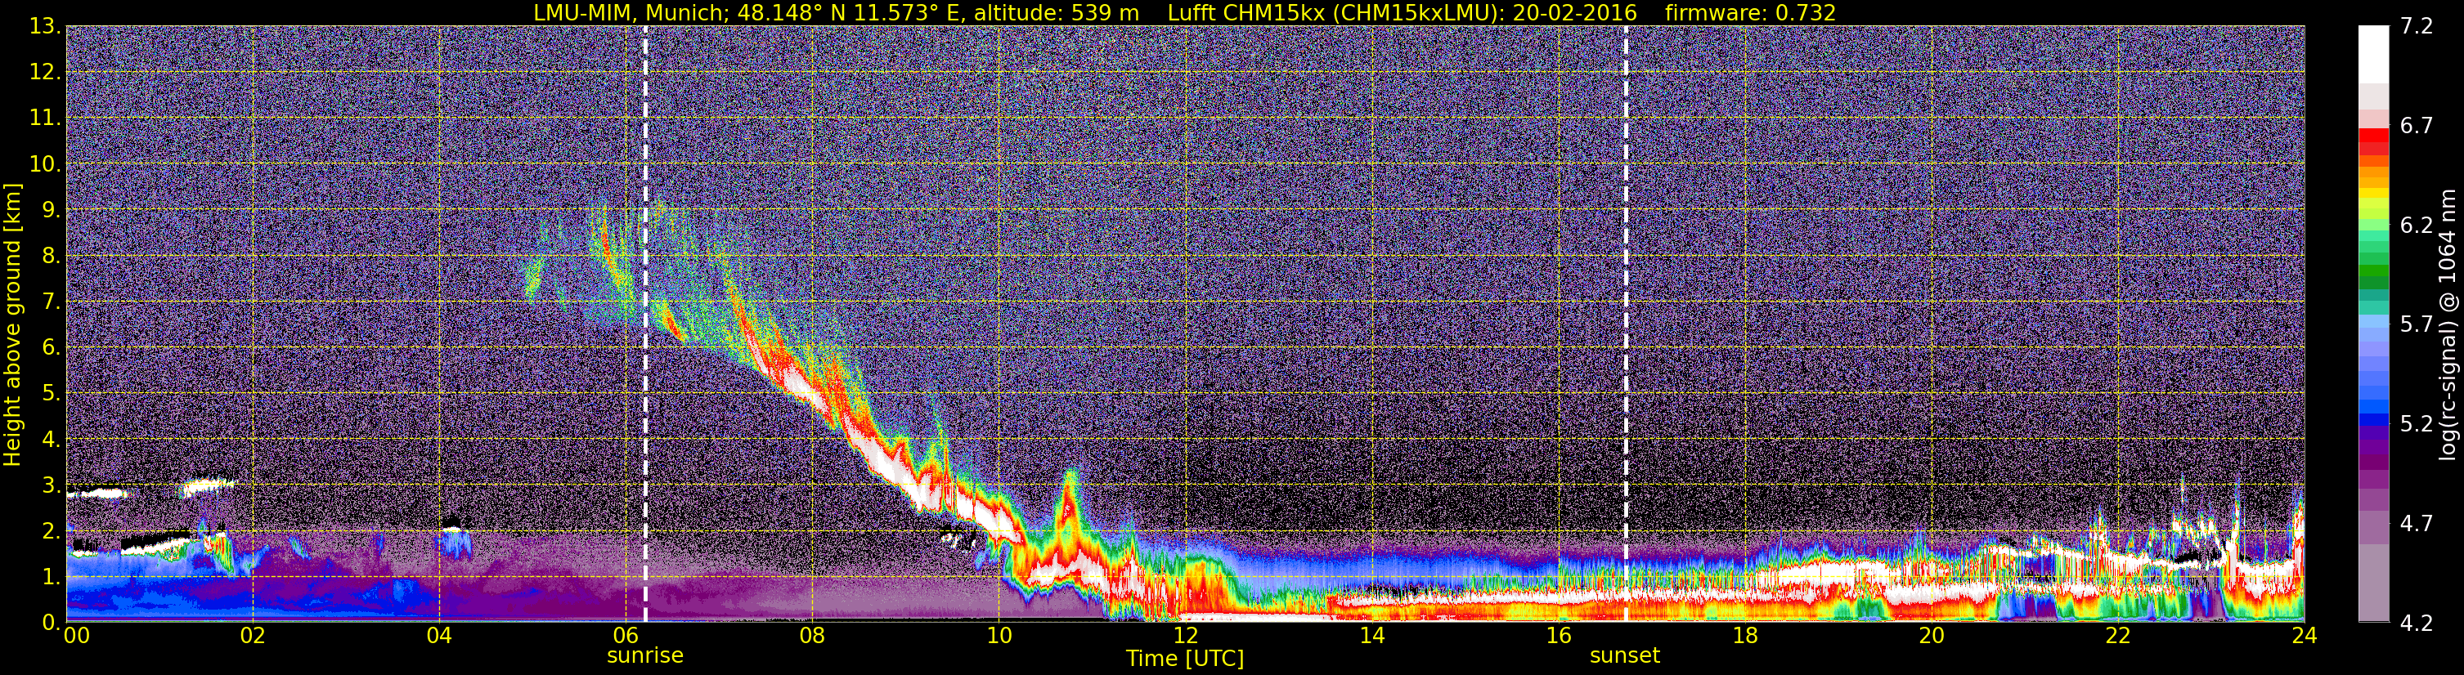Click the height axis tick label '9.'
Viewport: 2464px width, 675px height.
point(52,210)
